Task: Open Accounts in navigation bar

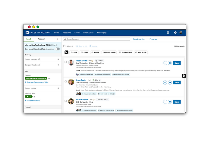Action: coord(67,33)
